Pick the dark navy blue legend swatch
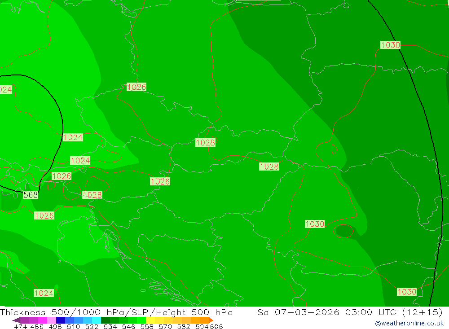The width and height of the screenshot is (449, 329). point(61,320)
